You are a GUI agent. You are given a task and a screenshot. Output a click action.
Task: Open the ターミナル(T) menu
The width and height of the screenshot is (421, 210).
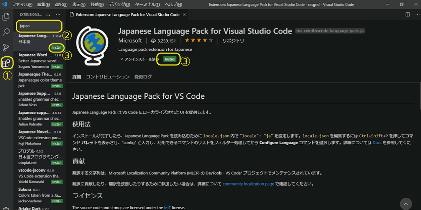(x=147, y=5)
